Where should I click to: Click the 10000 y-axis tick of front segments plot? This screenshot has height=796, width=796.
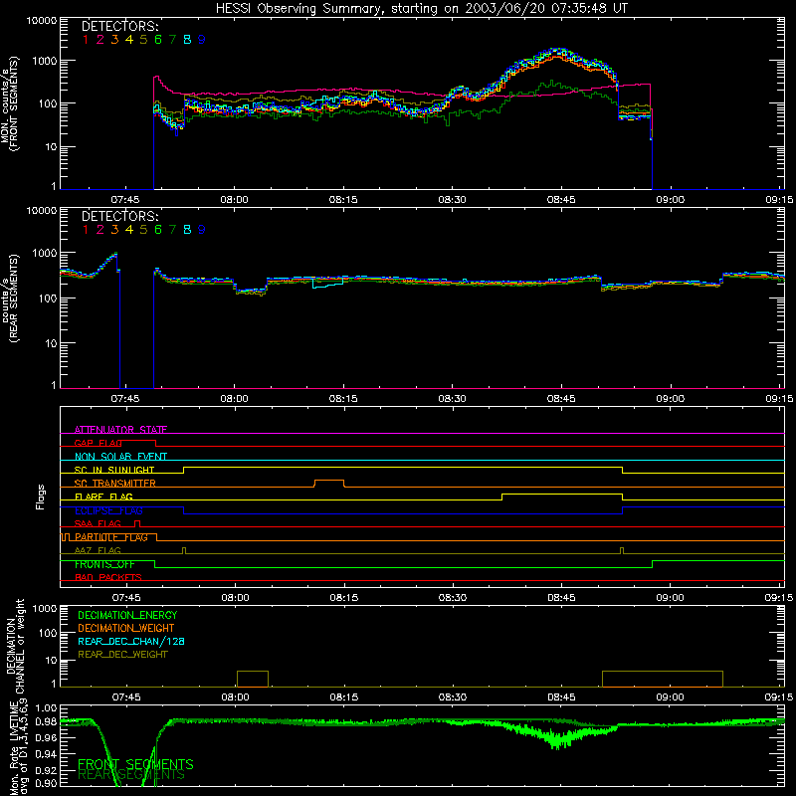(x=42, y=21)
